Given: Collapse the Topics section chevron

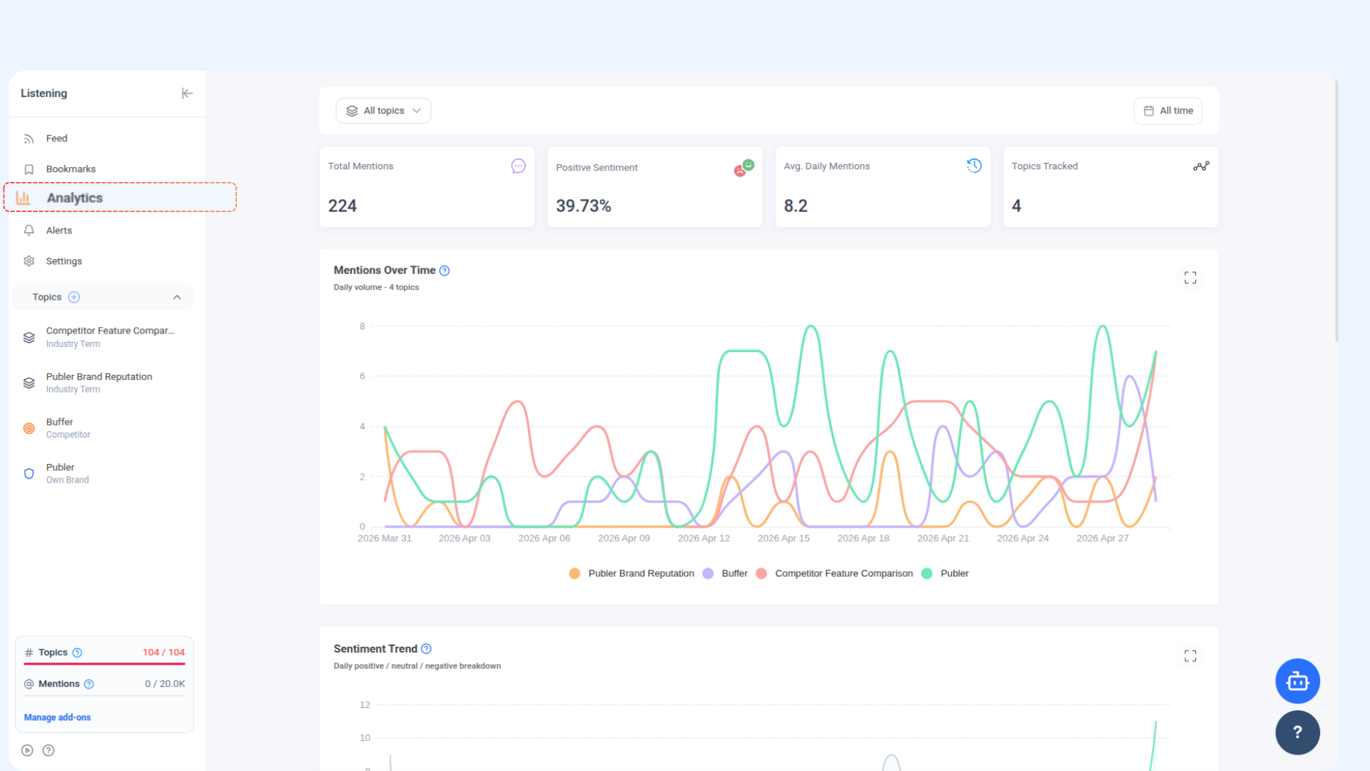Looking at the screenshot, I should coord(177,297).
